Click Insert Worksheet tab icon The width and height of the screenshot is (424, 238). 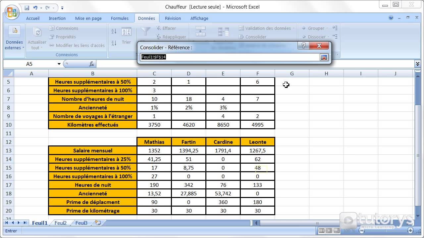98,223
